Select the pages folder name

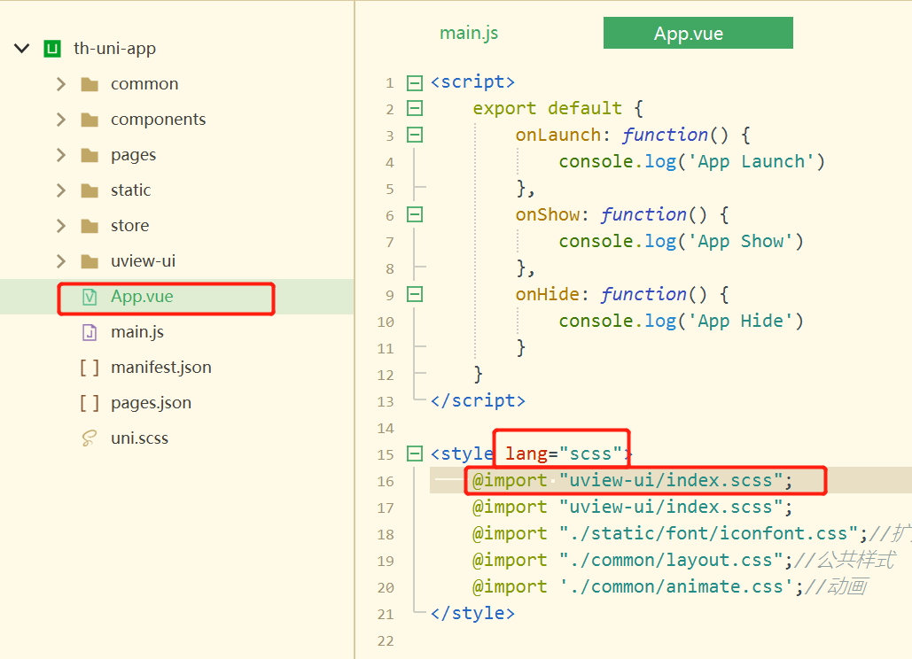coord(134,156)
